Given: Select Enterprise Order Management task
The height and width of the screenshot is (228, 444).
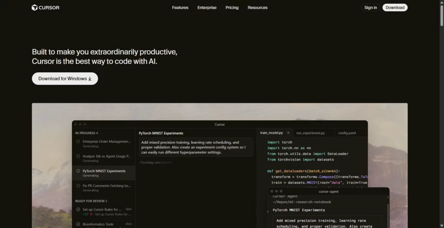Looking at the screenshot, I should pos(104,144).
